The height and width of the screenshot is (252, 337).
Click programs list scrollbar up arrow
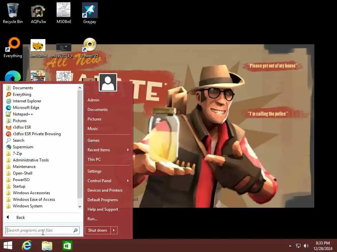click(x=80, y=88)
